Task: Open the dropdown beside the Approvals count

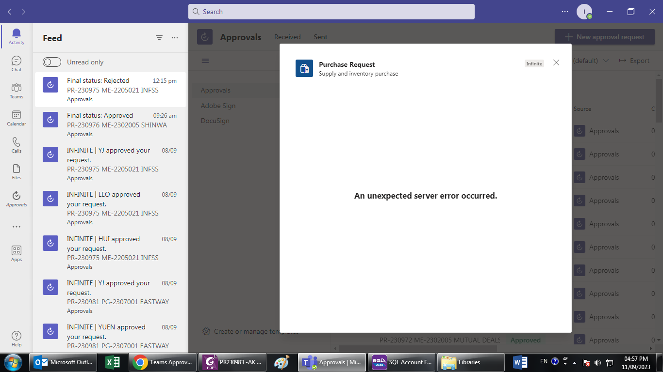Action: click(658, 340)
